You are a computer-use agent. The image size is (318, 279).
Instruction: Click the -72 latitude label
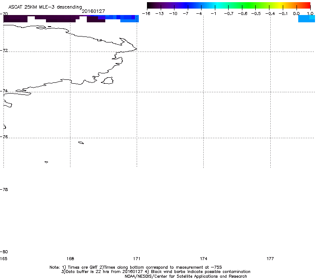point(4,50)
